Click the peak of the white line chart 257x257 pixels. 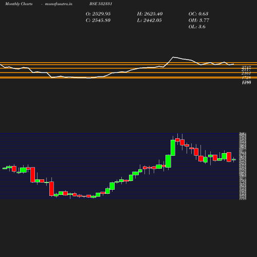pos(173,57)
